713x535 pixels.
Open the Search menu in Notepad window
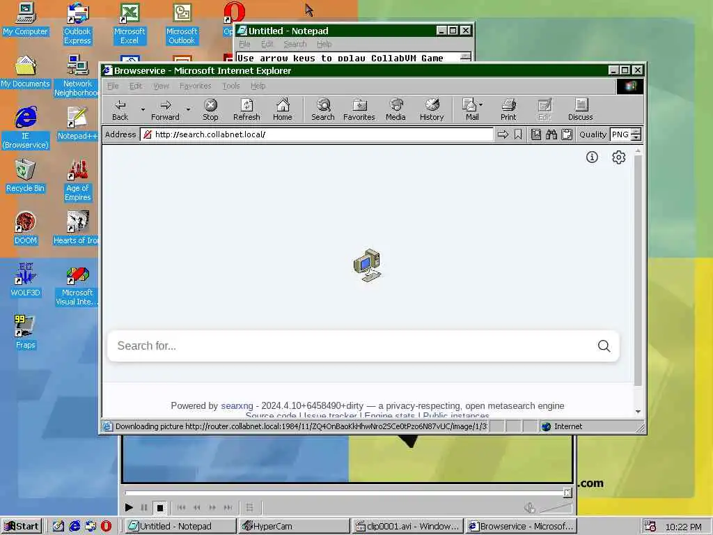(x=295, y=44)
